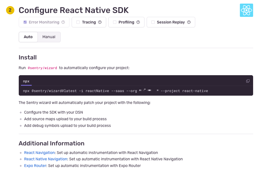
Task: Click the 'Session Replay' label text
Action: [171, 22]
